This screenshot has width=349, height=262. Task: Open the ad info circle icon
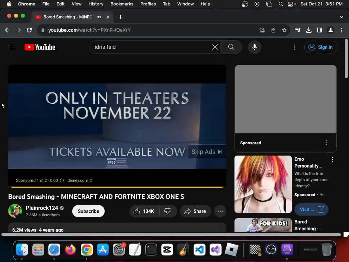point(62,180)
